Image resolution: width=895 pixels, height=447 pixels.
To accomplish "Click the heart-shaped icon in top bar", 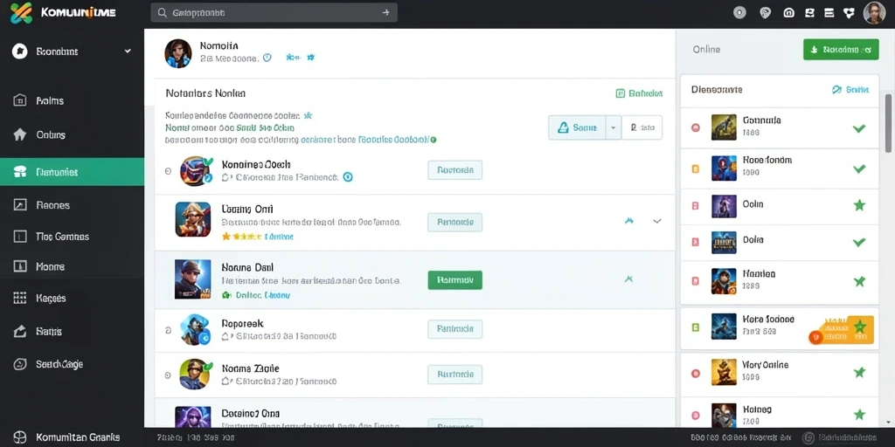I will tap(850, 12).
